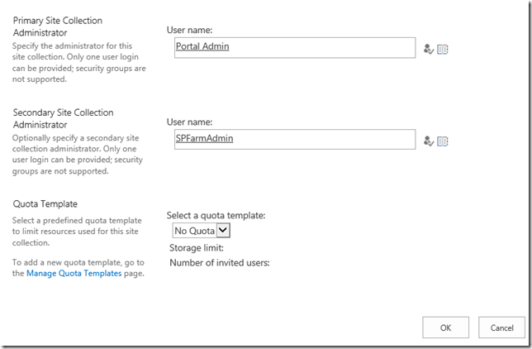Click Check Names icon for secondary administrator
The image size is (532, 349).
pos(428,141)
